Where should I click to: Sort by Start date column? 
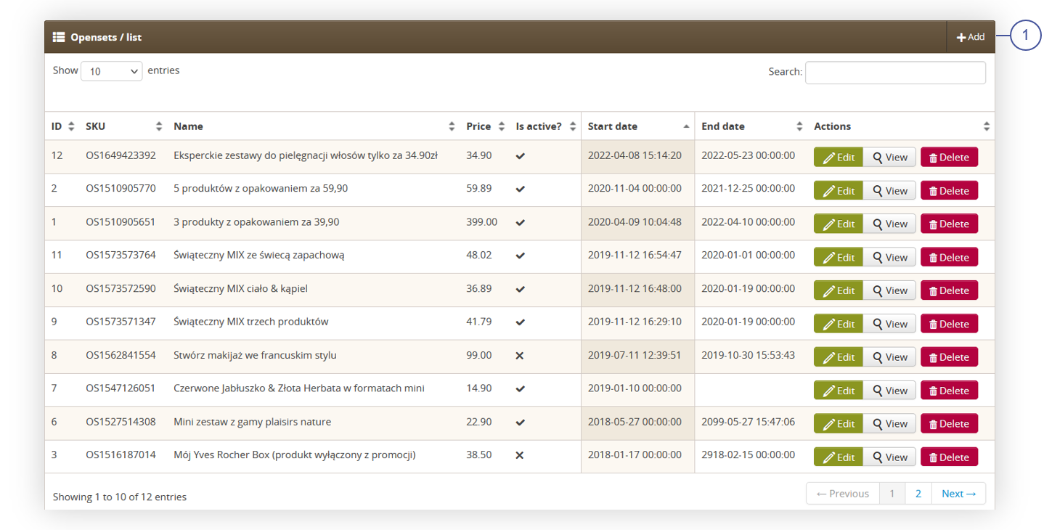[x=638, y=126]
